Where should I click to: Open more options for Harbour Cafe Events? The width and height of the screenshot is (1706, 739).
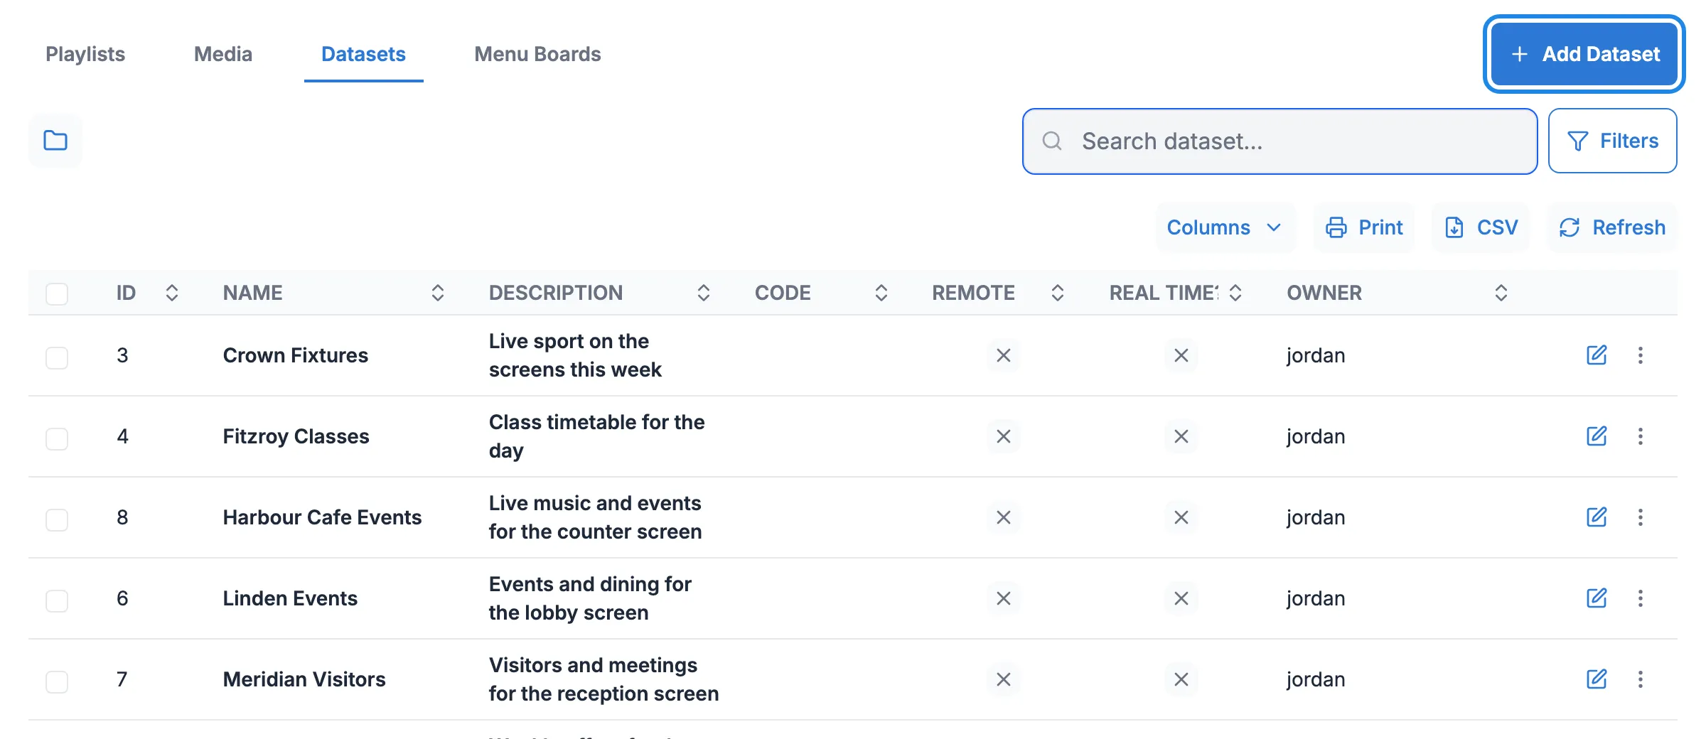[1641, 517]
